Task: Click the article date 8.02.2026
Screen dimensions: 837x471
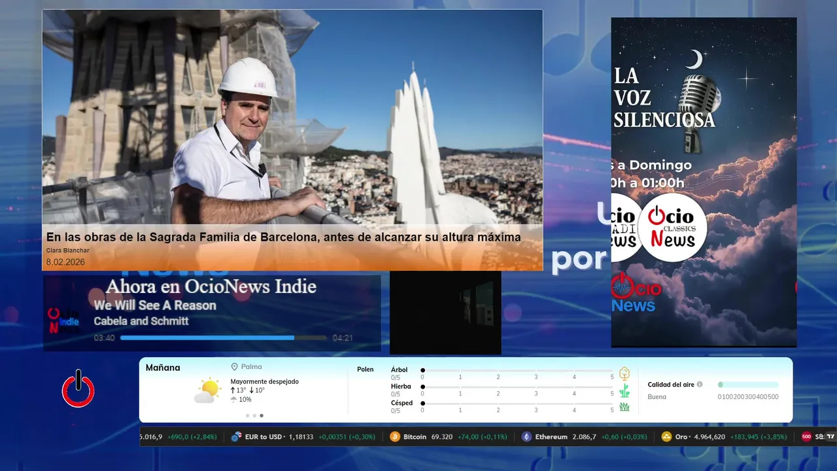Action: (x=65, y=262)
